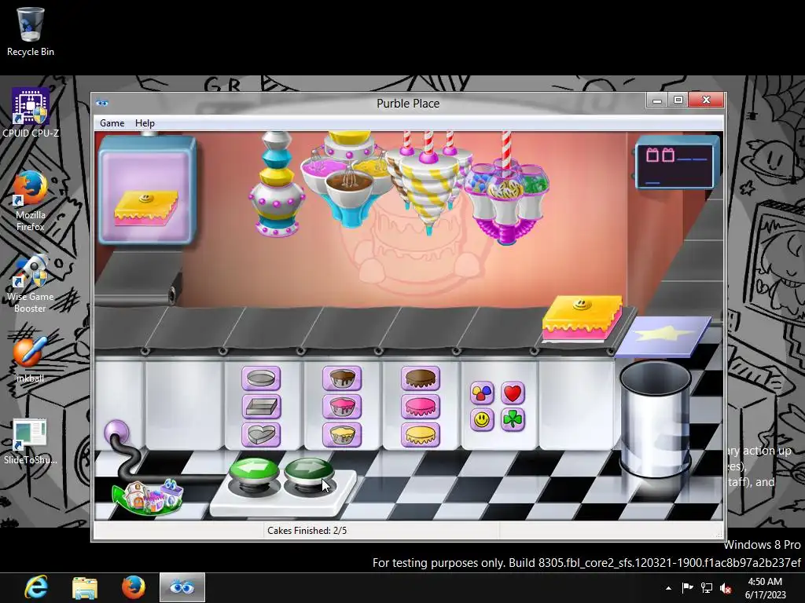Select the Mozilla Firefox desktop shortcut
Viewport: 805px width, 603px height.
[31, 201]
